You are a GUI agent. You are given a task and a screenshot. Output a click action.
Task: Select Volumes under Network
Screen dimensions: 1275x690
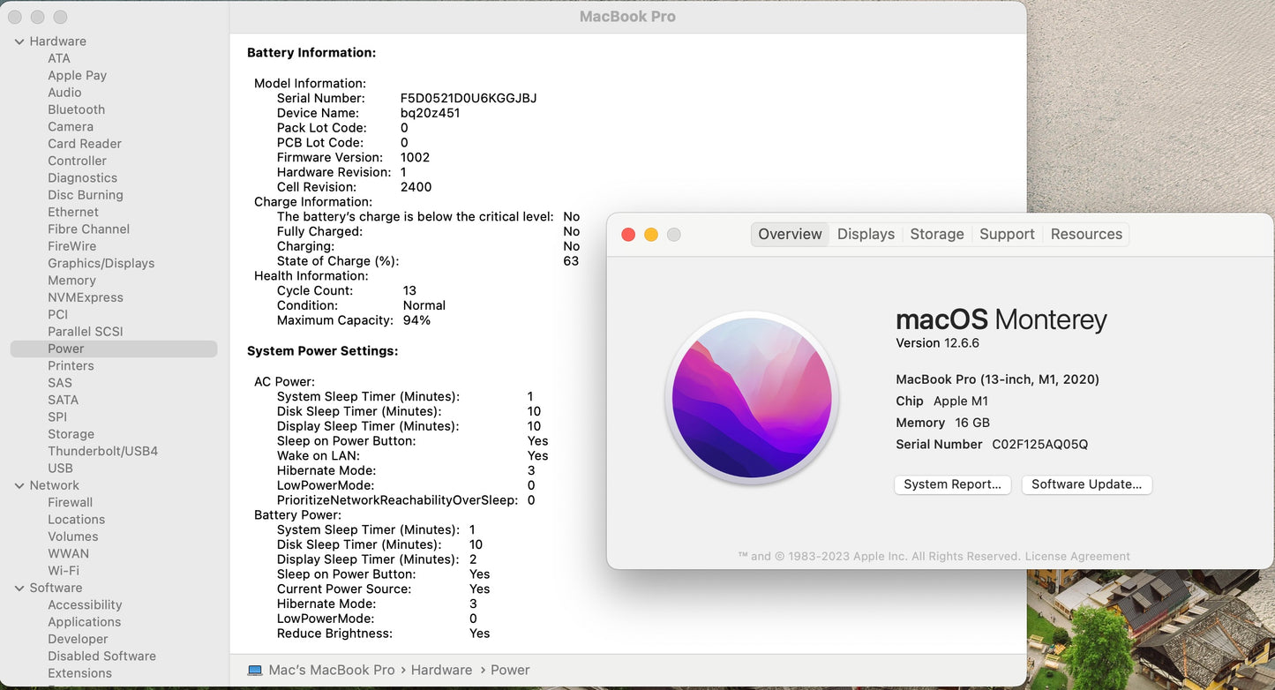(x=73, y=536)
